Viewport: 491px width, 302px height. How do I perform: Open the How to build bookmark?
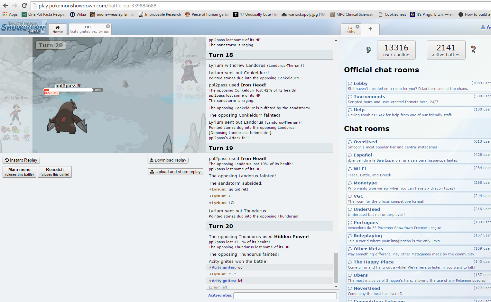point(474,14)
